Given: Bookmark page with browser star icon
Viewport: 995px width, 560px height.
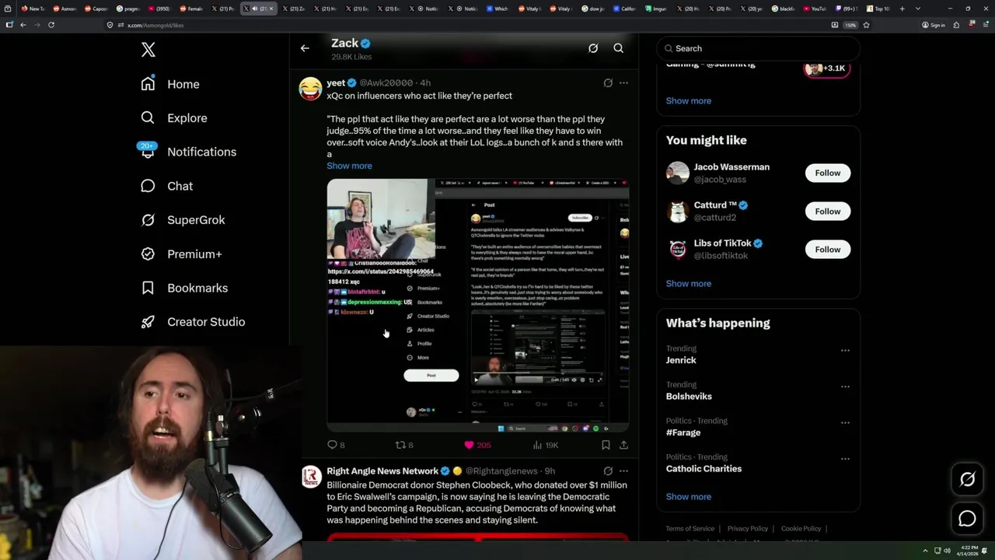Looking at the screenshot, I should [x=866, y=25].
